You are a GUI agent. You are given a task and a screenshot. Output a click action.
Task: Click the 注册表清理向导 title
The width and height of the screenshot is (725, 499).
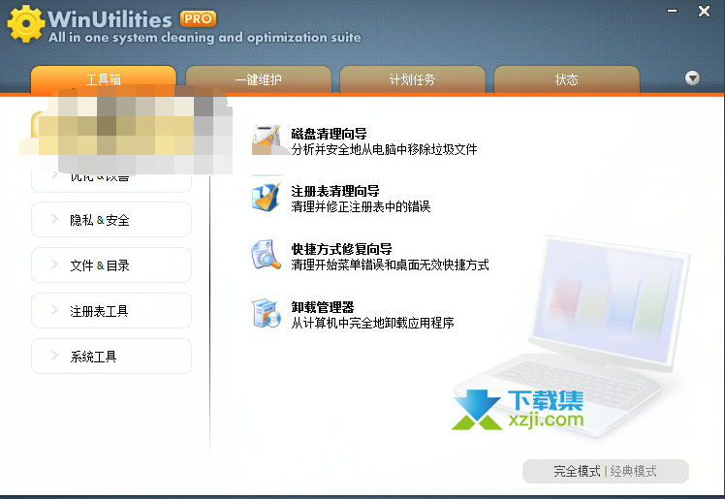335,191
